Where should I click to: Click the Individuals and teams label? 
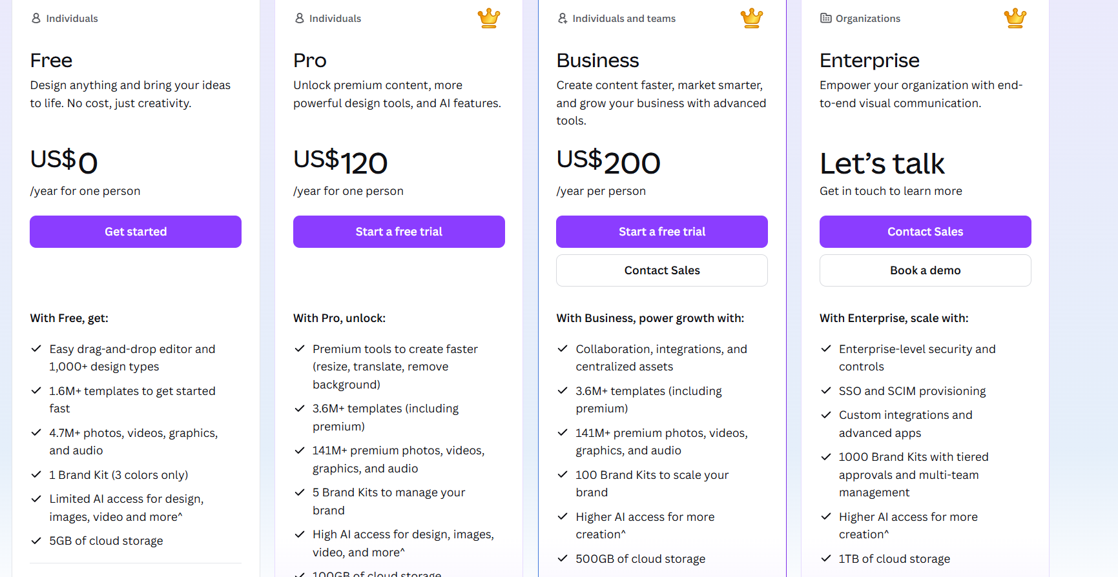click(x=624, y=18)
